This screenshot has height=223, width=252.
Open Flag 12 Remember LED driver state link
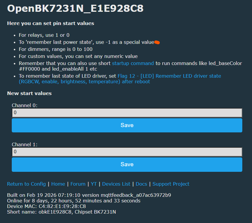tap(120, 79)
